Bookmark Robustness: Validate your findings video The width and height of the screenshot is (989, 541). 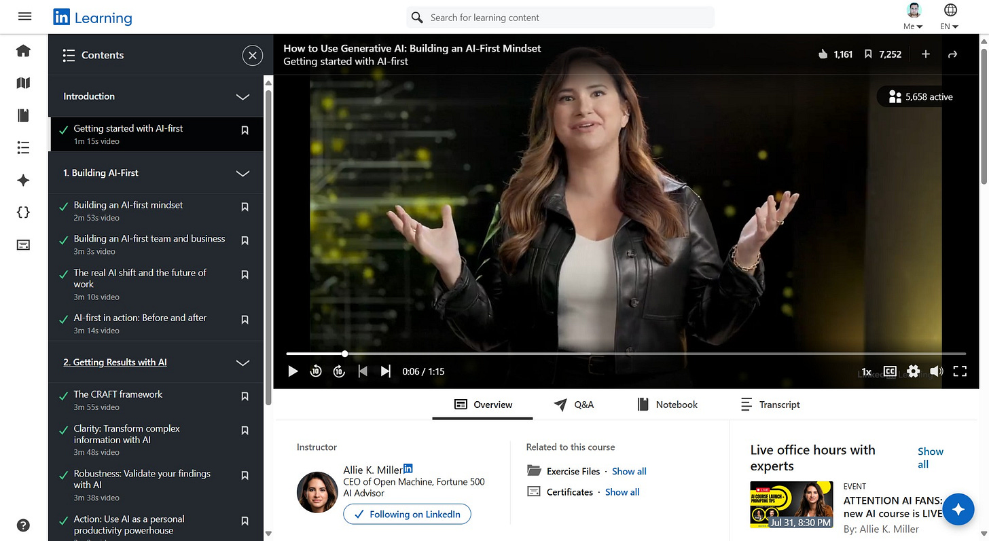point(245,476)
